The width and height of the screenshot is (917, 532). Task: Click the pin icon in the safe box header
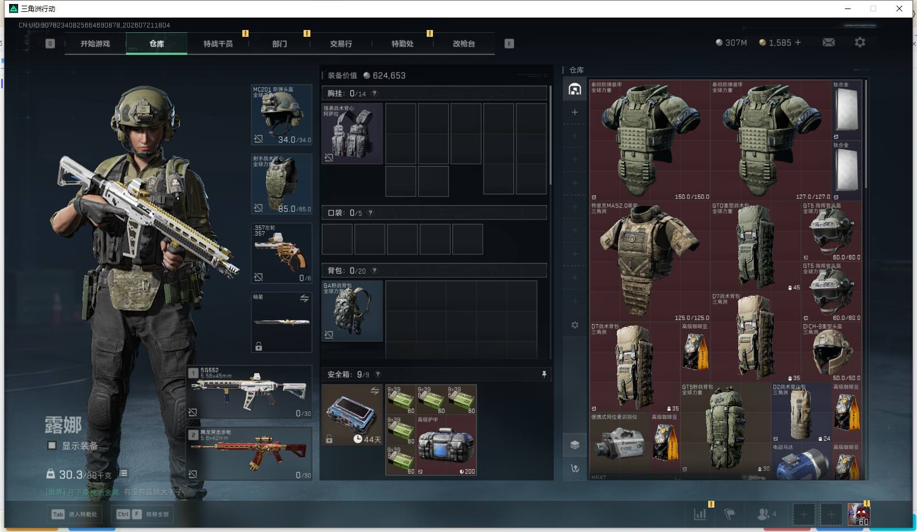click(544, 374)
